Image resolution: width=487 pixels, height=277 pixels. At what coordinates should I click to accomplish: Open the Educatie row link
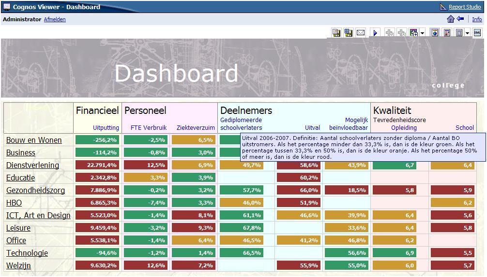(20, 178)
